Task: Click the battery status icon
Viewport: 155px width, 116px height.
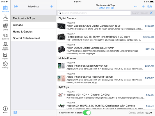Action: 152,2
